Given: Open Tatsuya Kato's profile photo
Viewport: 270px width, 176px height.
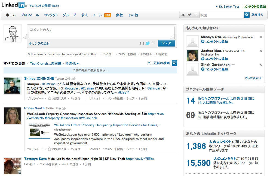Looking at the screenshot, I should (13, 166).
